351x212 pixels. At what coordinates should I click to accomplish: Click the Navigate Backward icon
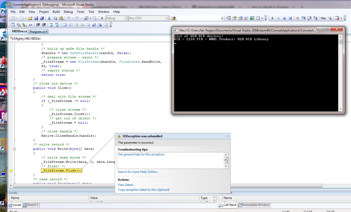click(86, 18)
